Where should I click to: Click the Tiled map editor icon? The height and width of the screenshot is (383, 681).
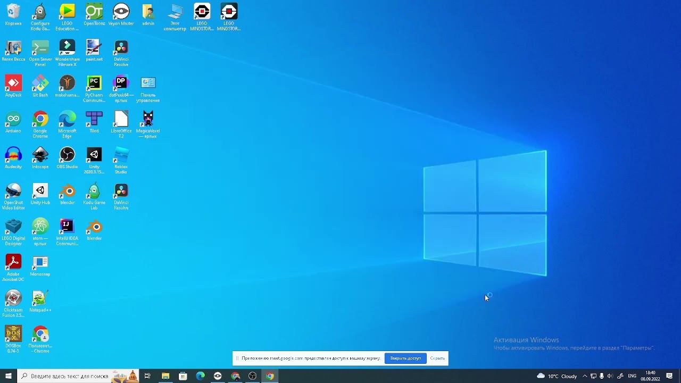coord(94,122)
